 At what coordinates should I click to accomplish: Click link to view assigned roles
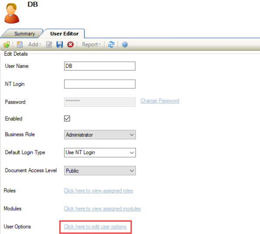pos(98,191)
